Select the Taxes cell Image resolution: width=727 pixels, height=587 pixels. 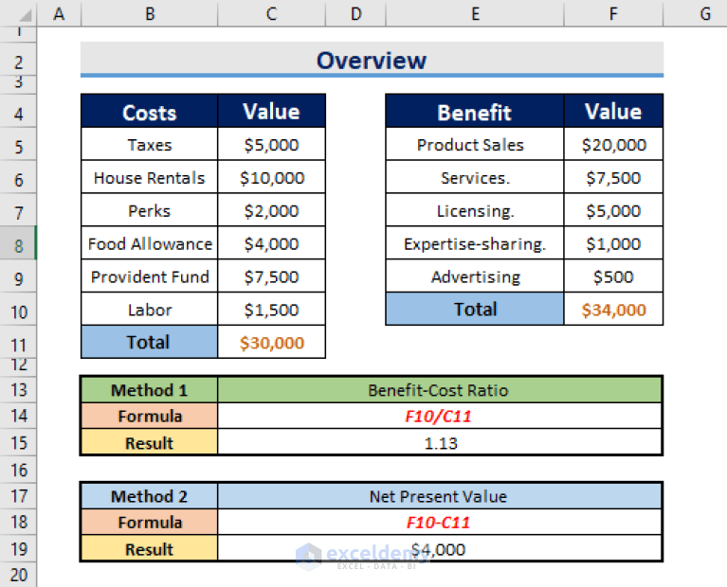(x=150, y=144)
